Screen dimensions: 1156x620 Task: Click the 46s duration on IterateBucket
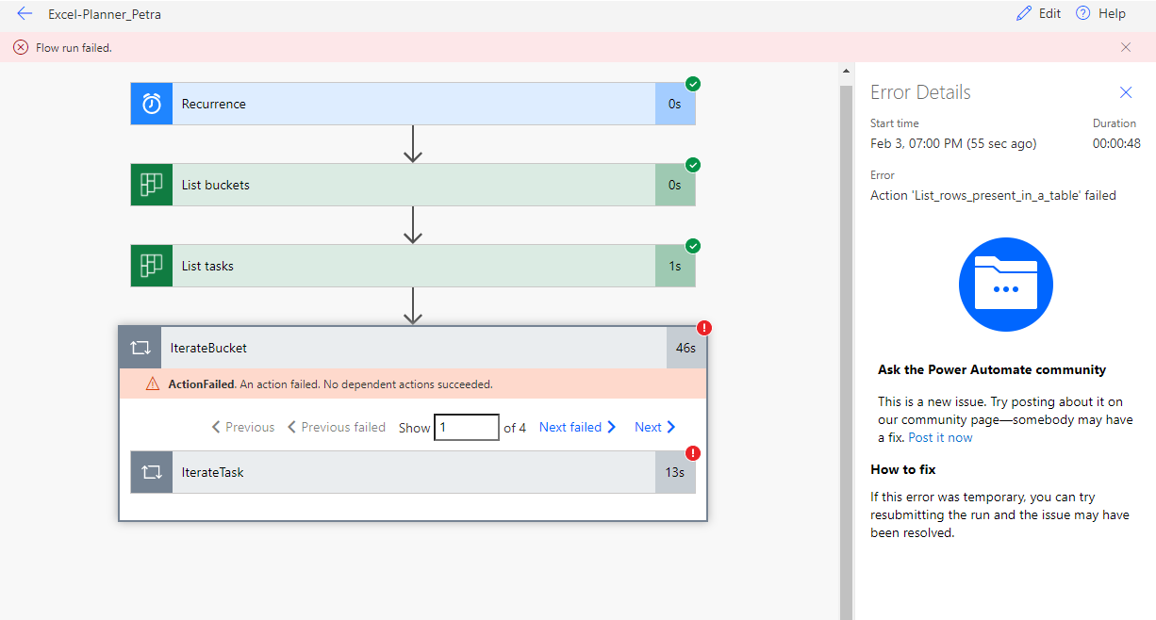tap(685, 348)
